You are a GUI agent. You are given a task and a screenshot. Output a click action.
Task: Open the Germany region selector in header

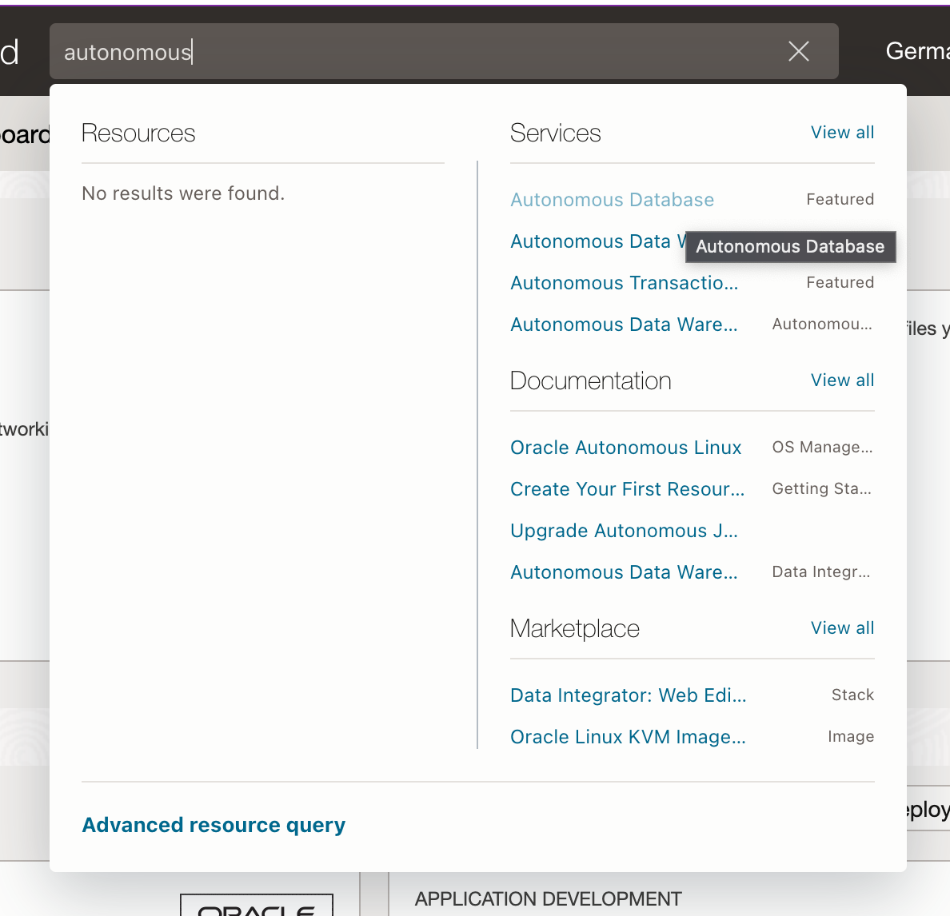[x=917, y=51]
